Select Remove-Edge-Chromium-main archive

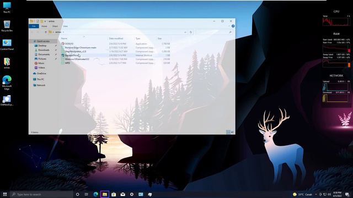point(81,48)
